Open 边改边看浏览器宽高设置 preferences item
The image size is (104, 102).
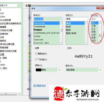pos(10,23)
